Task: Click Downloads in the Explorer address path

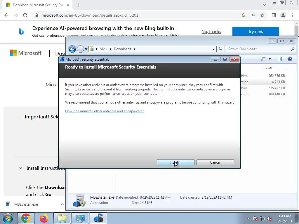Action: click(122, 49)
